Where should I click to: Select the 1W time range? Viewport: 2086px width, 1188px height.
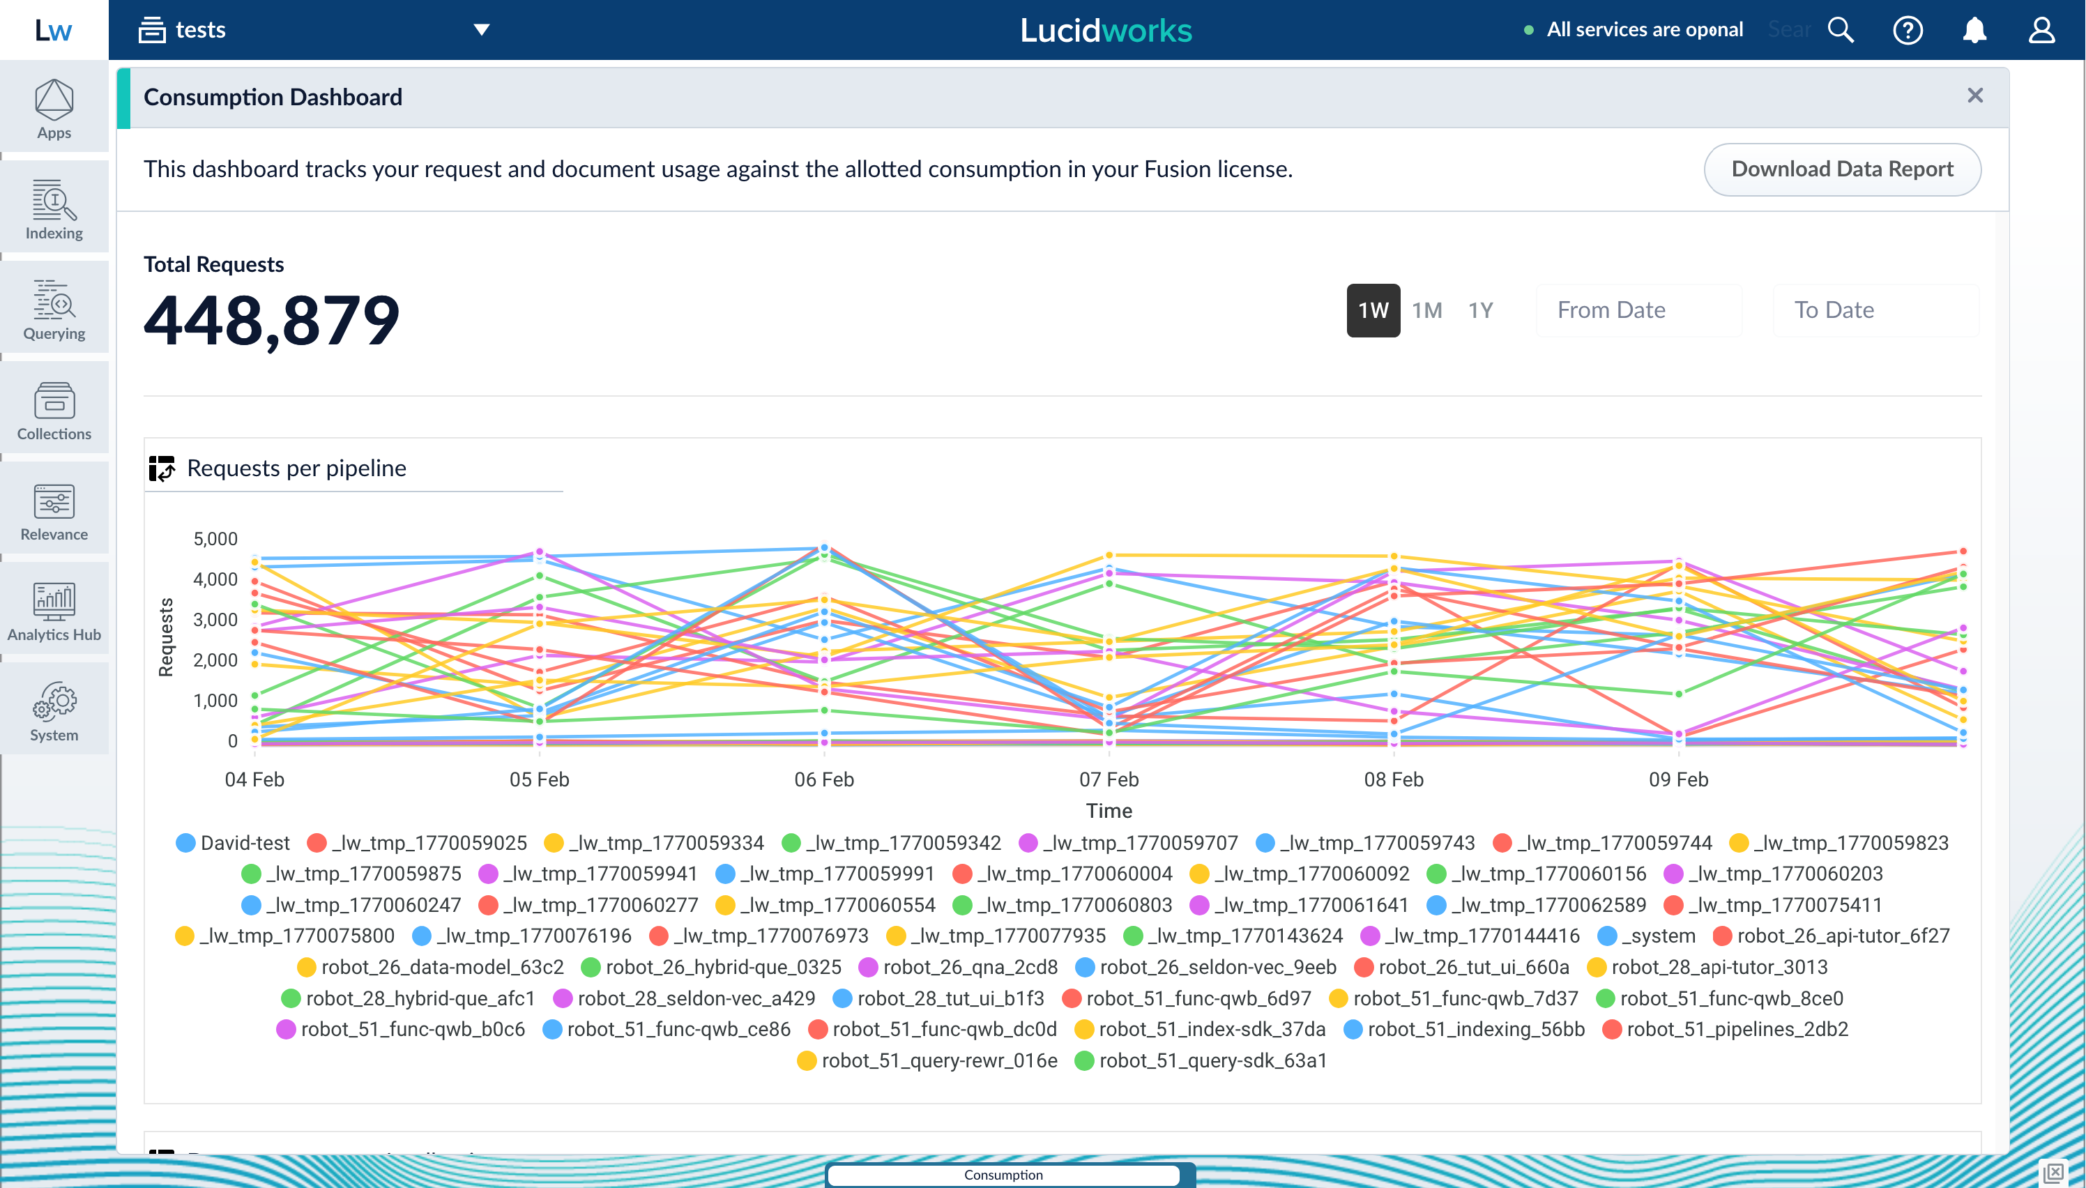(x=1373, y=310)
